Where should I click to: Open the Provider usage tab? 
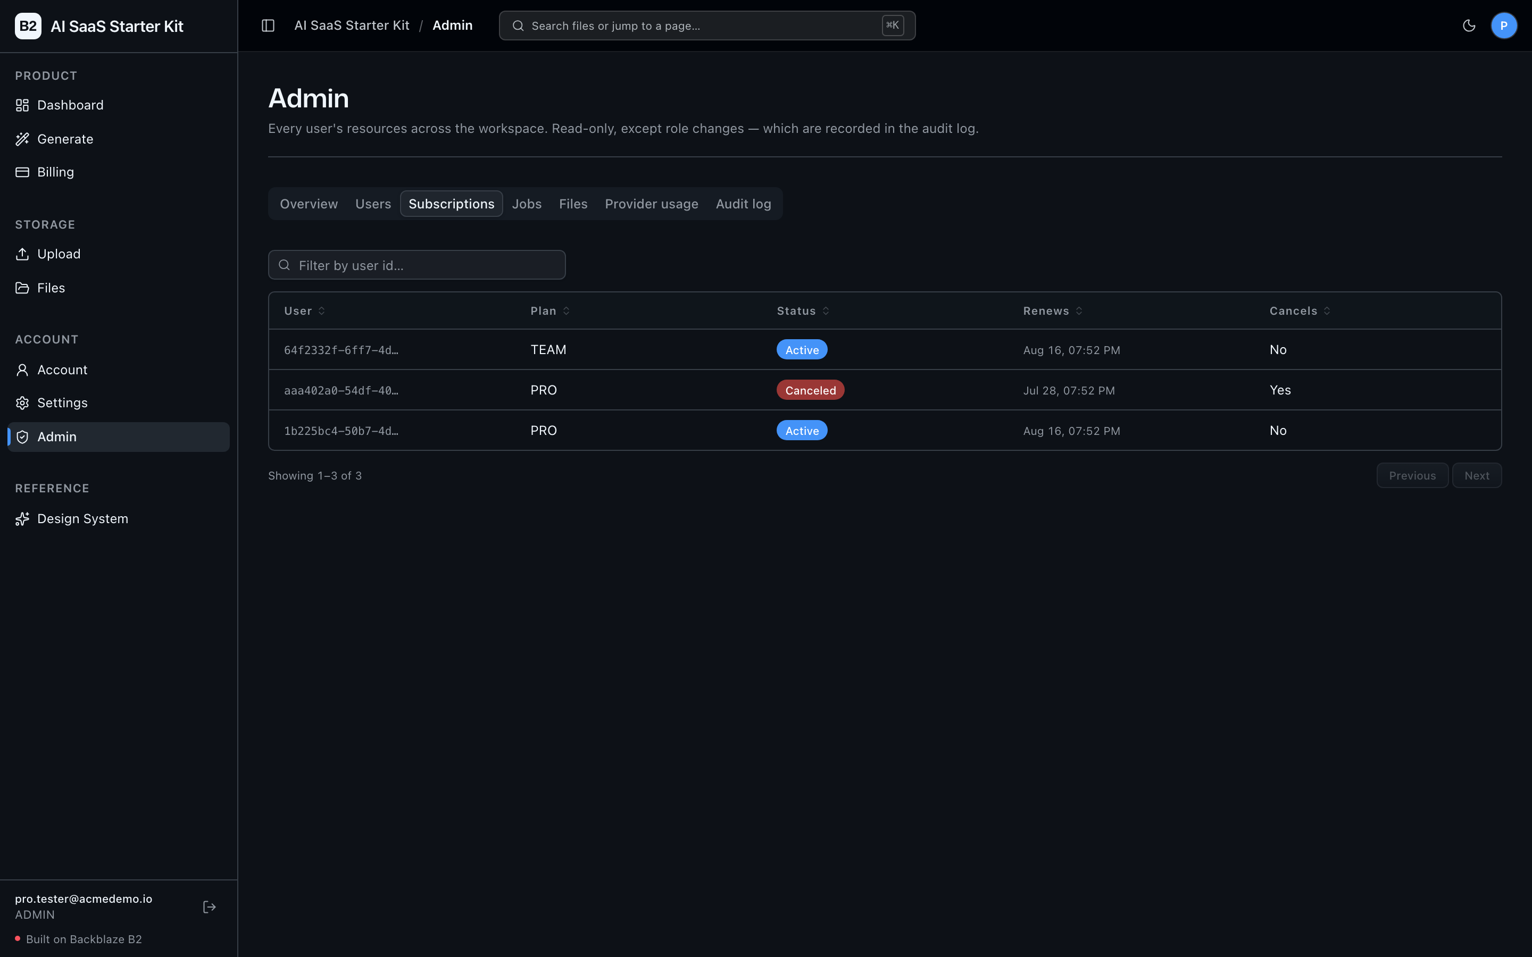pos(652,204)
